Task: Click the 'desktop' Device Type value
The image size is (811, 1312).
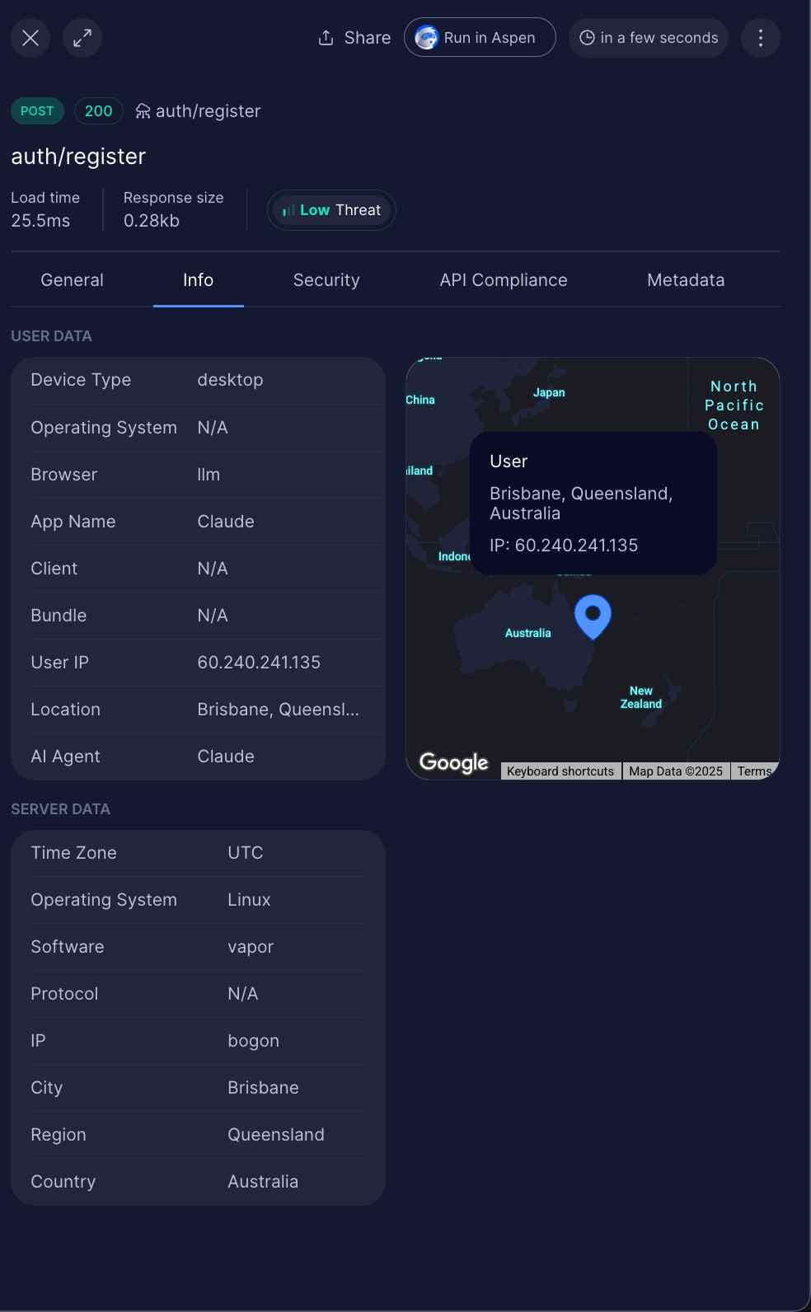Action: click(231, 380)
